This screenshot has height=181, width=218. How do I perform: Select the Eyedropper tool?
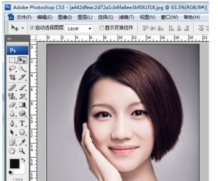(x=22, y=142)
